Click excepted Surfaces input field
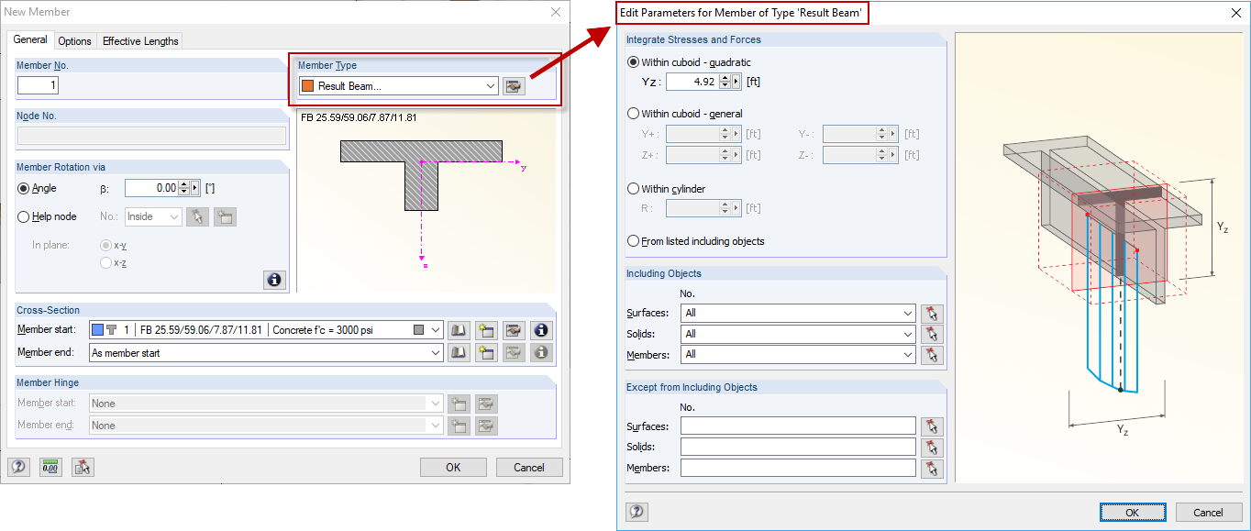The height and width of the screenshot is (531, 1251). click(798, 426)
